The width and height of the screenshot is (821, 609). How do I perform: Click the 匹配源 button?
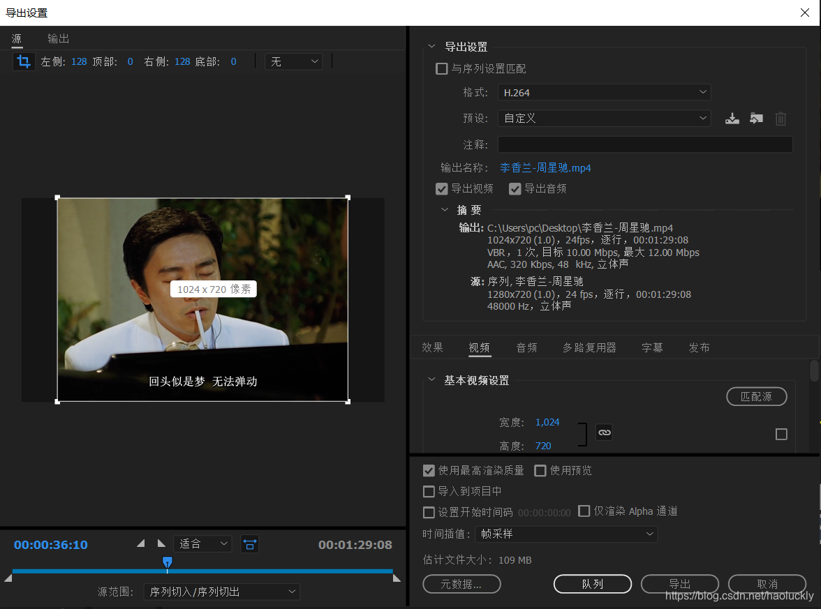[x=757, y=396]
